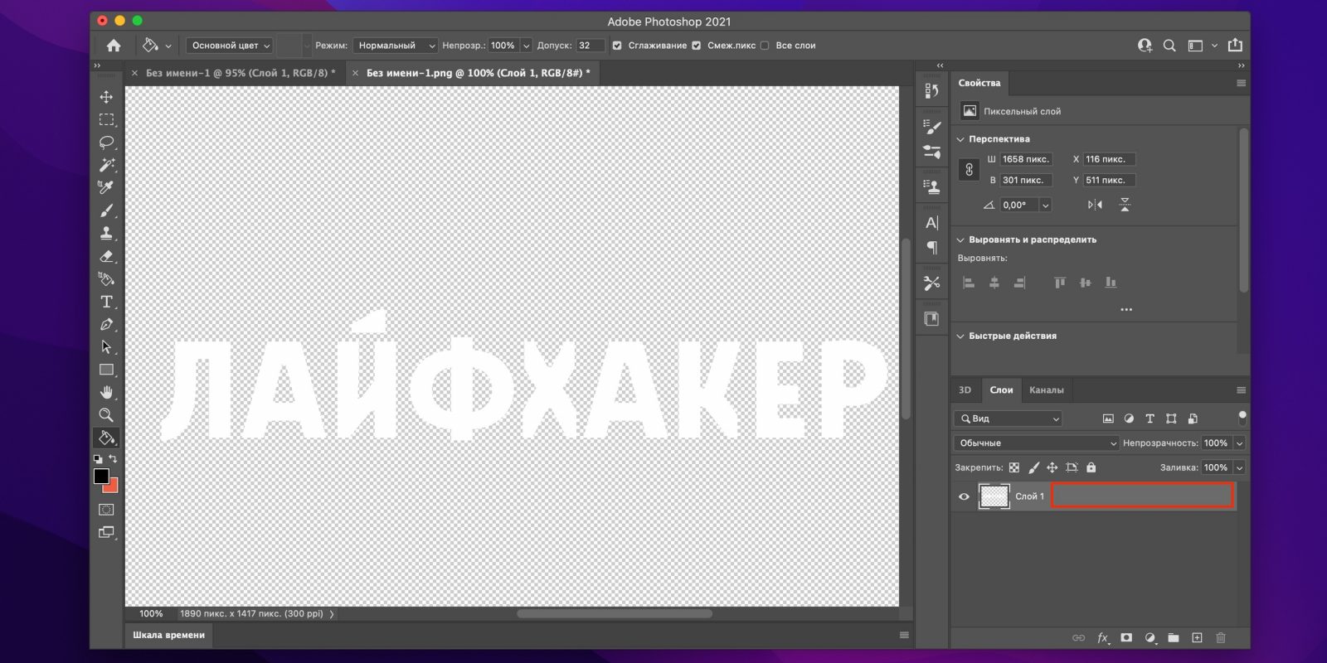The width and height of the screenshot is (1327, 663).
Task: Select the Path Selection arrow tool
Action: [x=106, y=346]
